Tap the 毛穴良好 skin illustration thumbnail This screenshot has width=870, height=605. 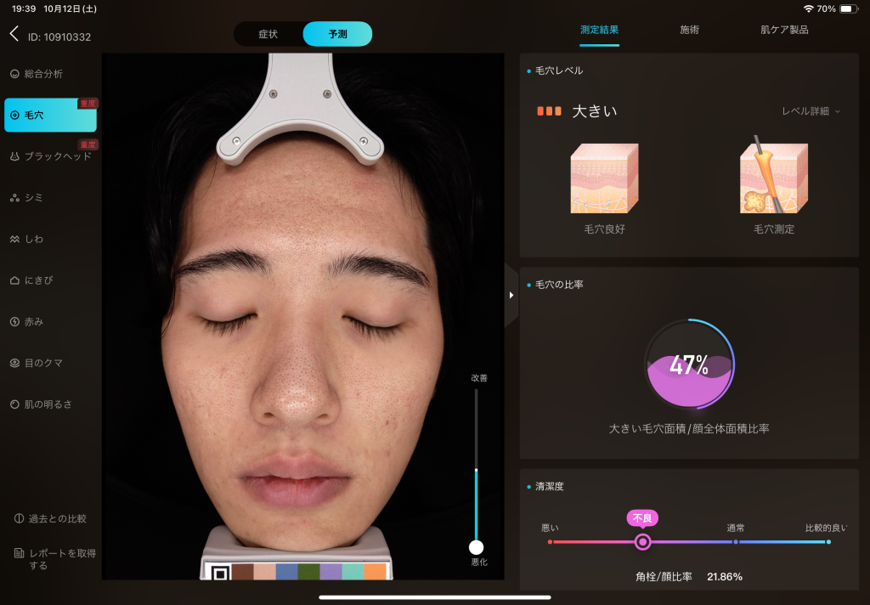pyautogui.click(x=604, y=178)
